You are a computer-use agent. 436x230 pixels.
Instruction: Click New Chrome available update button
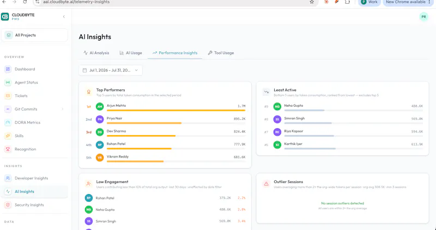tap(408, 2)
